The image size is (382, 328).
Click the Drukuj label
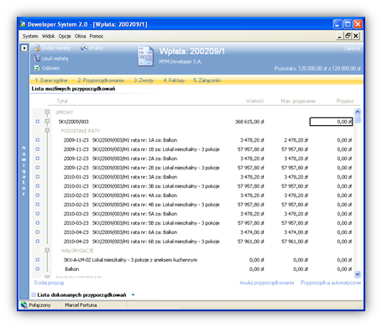(x=96, y=48)
